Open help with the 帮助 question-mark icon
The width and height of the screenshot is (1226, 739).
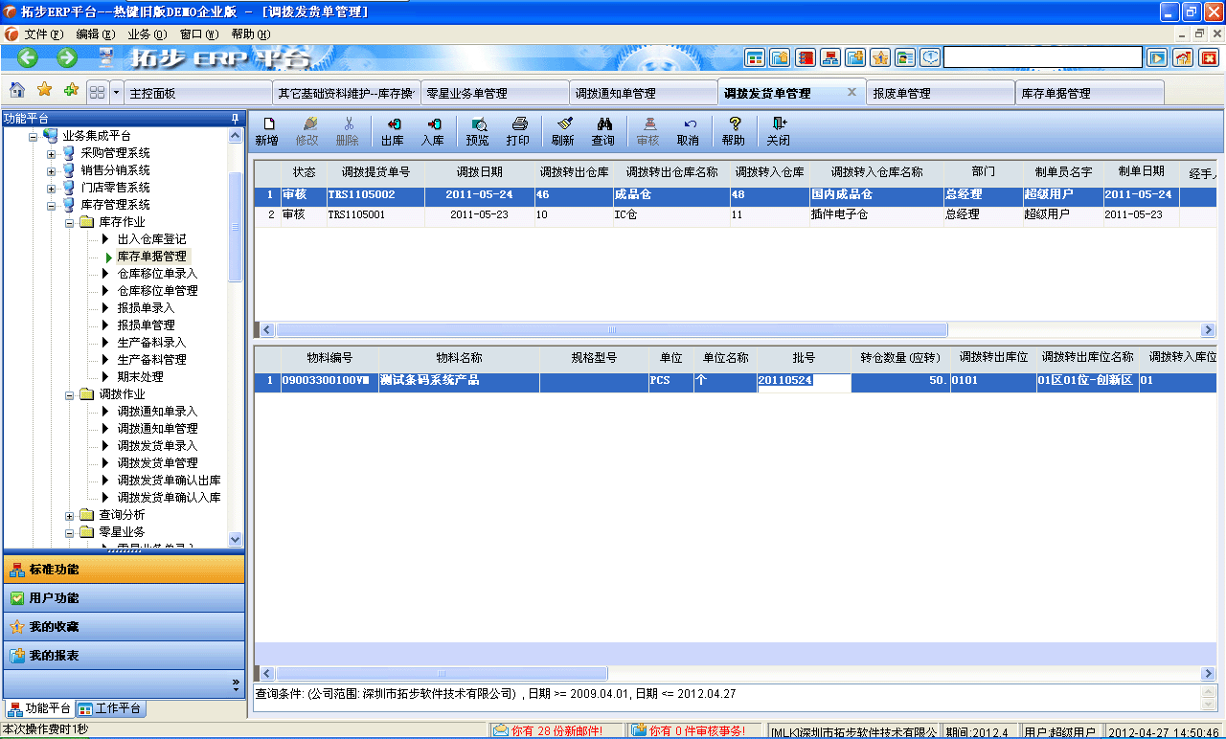pos(734,129)
